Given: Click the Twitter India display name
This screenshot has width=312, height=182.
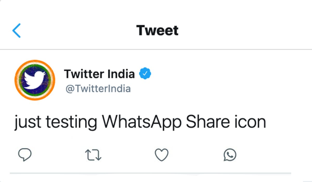Looking at the screenshot, I should pos(100,73).
